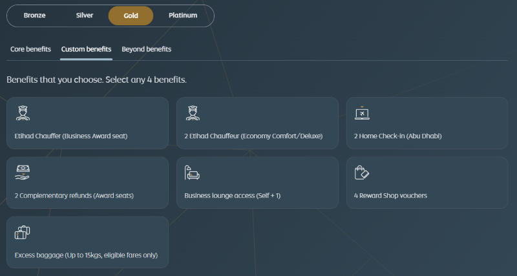Click the Business lounge sofa icon

(192, 173)
